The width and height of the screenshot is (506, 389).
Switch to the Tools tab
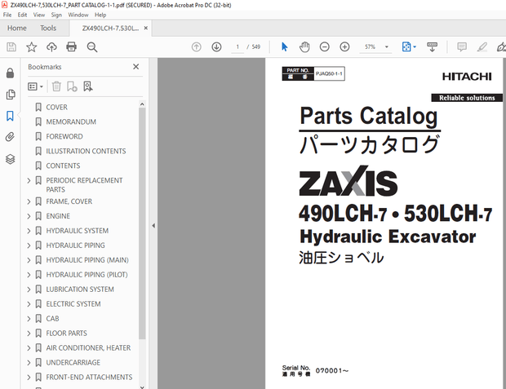(48, 28)
